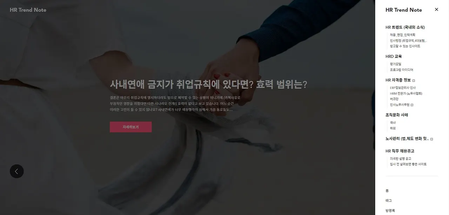Click the new-post icon beside HR 자격증 정보

point(414,80)
